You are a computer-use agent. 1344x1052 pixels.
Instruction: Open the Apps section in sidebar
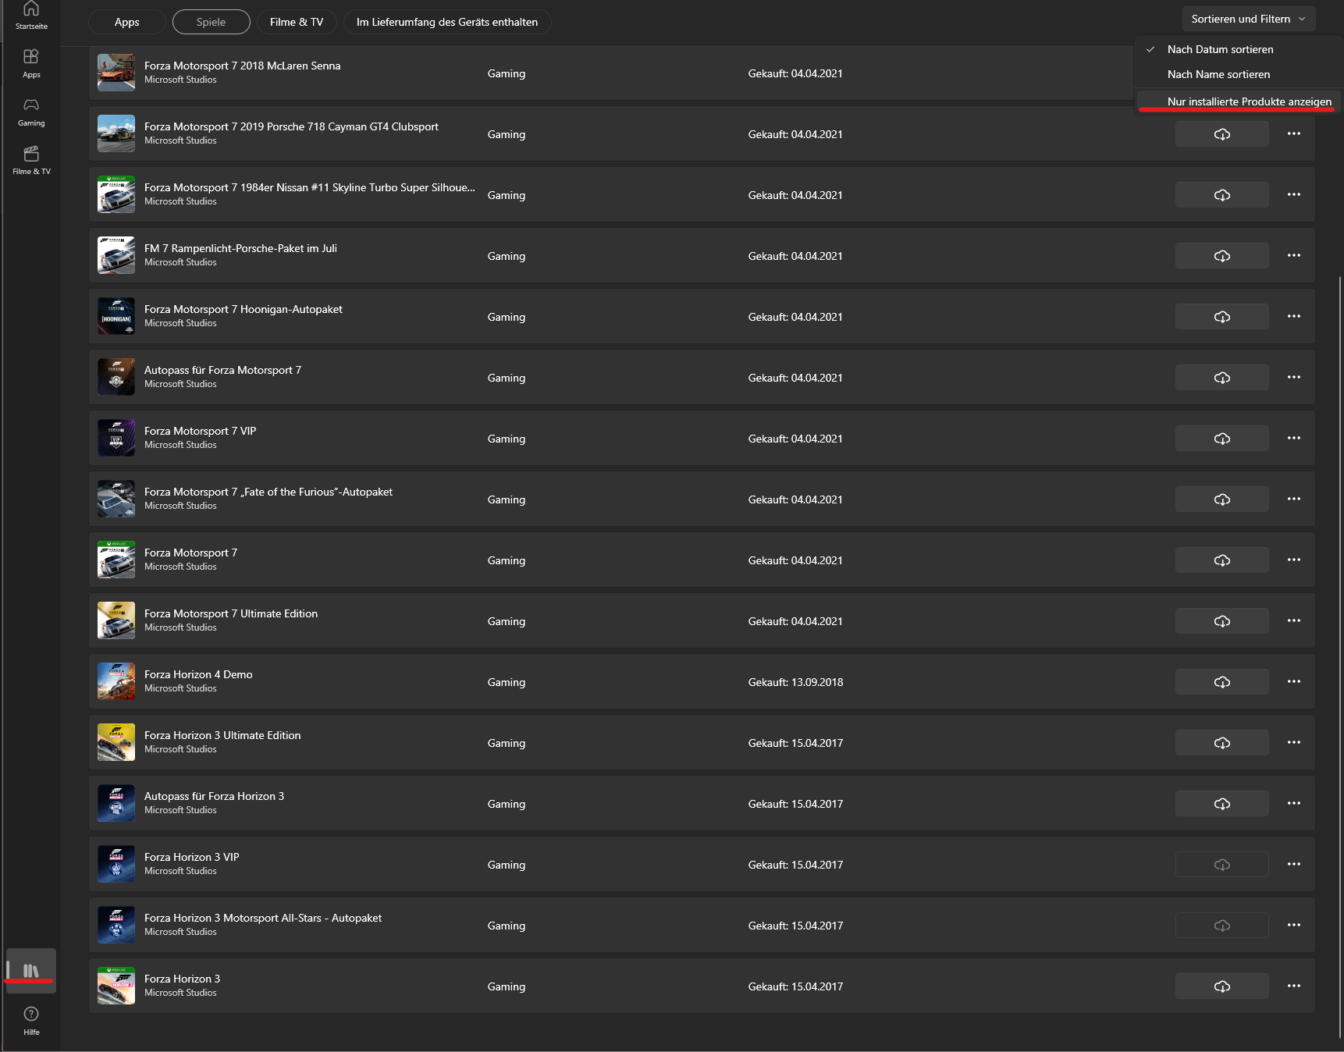(x=31, y=63)
